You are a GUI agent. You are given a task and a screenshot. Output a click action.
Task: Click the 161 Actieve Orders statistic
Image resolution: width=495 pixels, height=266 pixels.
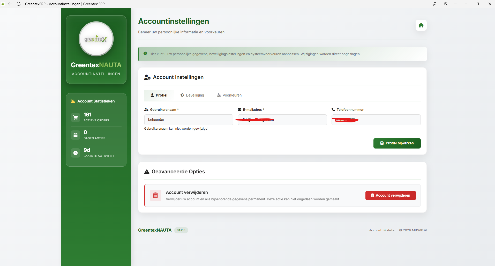click(96, 117)
